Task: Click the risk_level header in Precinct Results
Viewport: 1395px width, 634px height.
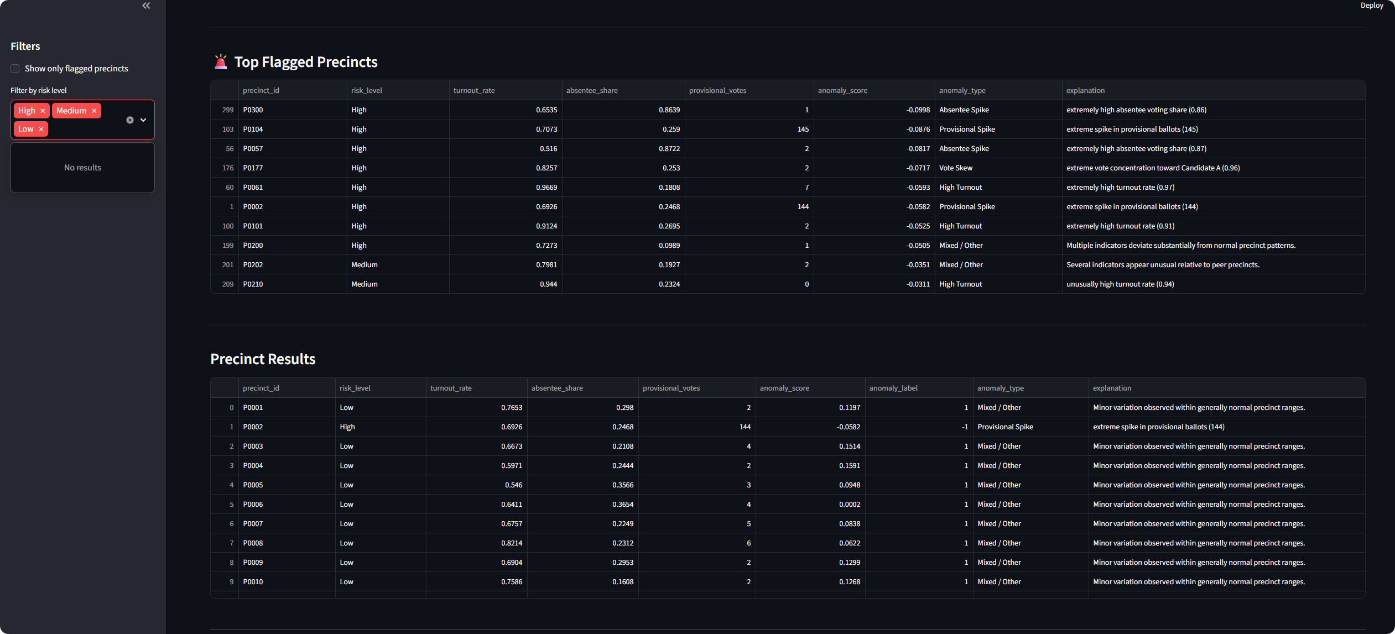Action: [355, 388]
